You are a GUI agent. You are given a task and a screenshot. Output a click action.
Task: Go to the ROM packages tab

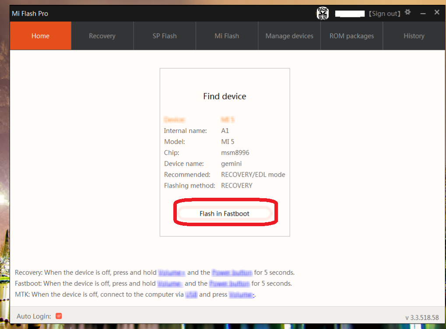[x=351, y=36]
